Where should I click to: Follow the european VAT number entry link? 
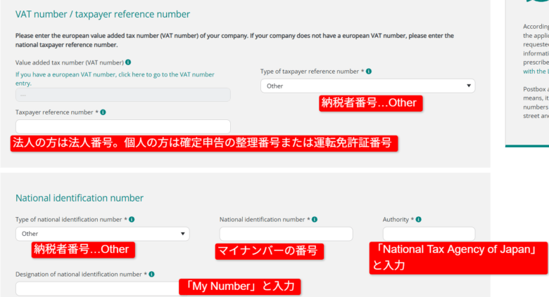115,78
